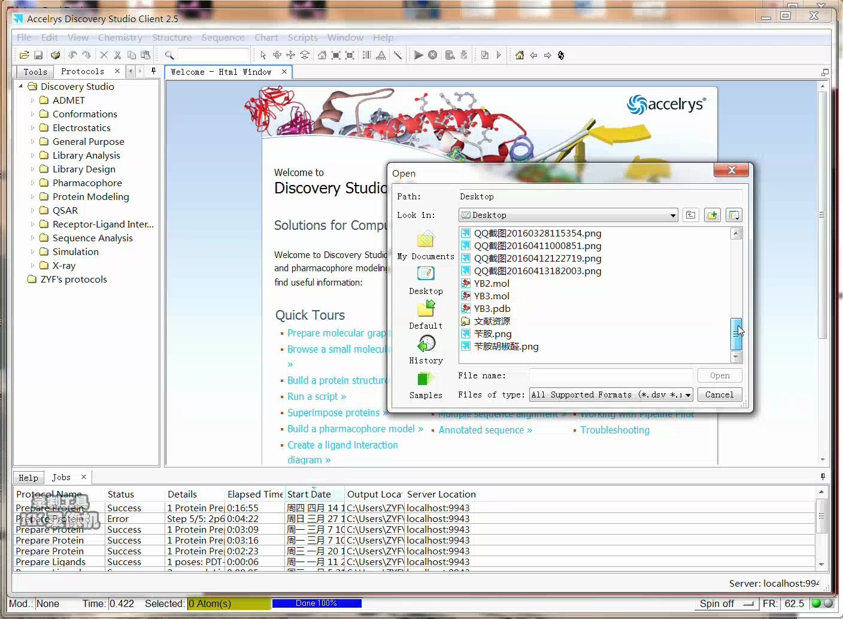Click the Done 100% progress bar
Viewport: 843px width, 619px height.
click(x=316, y=603)
